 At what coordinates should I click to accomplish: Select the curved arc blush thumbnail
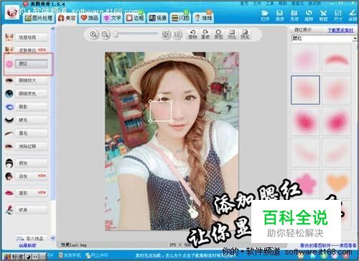(337, 59)
